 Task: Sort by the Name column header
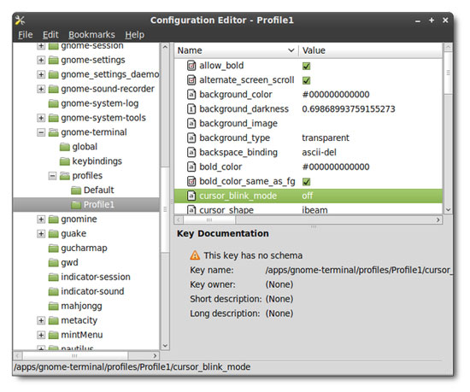coord(236,50)
